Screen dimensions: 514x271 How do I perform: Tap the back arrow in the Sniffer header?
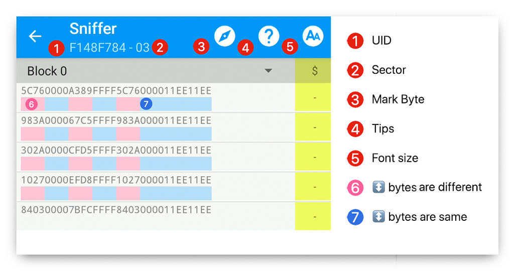pos(35,37)
